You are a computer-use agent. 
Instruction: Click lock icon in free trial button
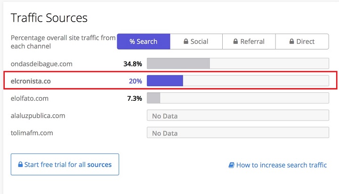pos(20,165)
